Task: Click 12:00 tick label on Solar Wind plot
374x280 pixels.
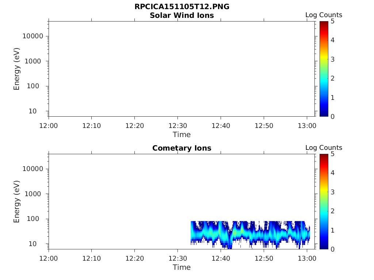Action: tap(49, 126)
